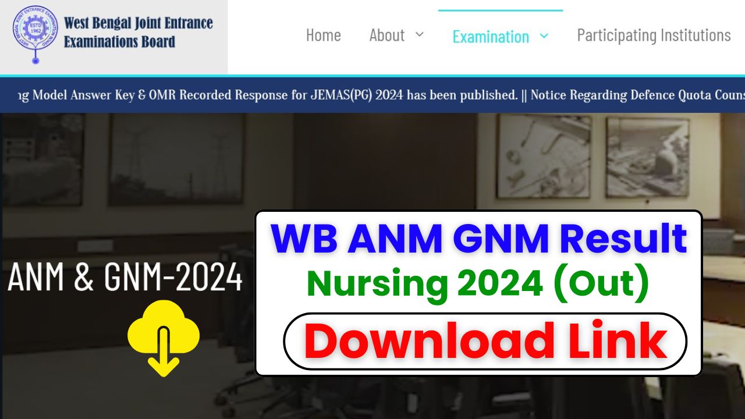Click the yellow cloud download icon
Screen dimensions: 745x419
click(164, 338)
